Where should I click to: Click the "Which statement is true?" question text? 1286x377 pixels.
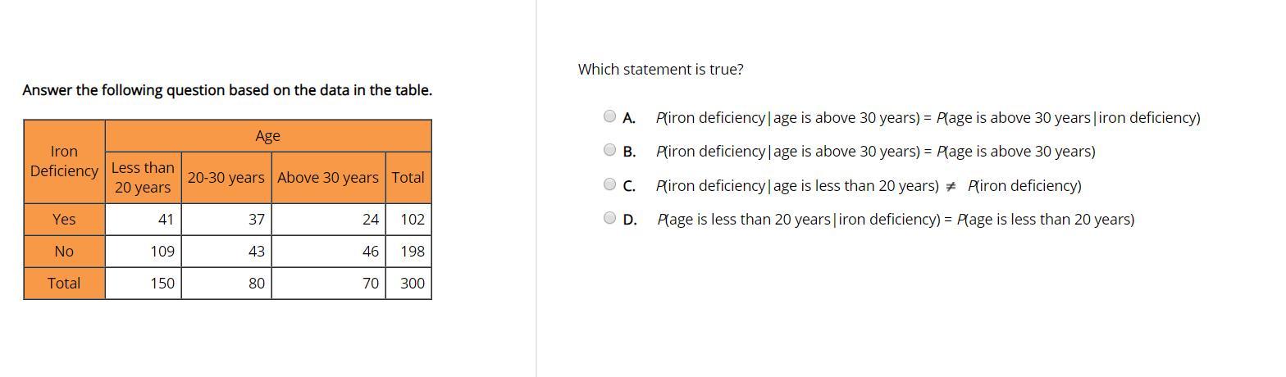(x=660, y=70)
